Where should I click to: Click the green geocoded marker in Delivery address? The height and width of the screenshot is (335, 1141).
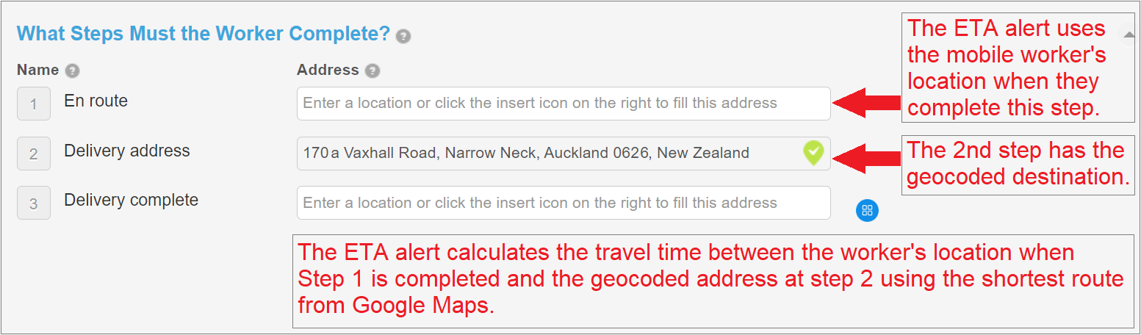(813, 154)
